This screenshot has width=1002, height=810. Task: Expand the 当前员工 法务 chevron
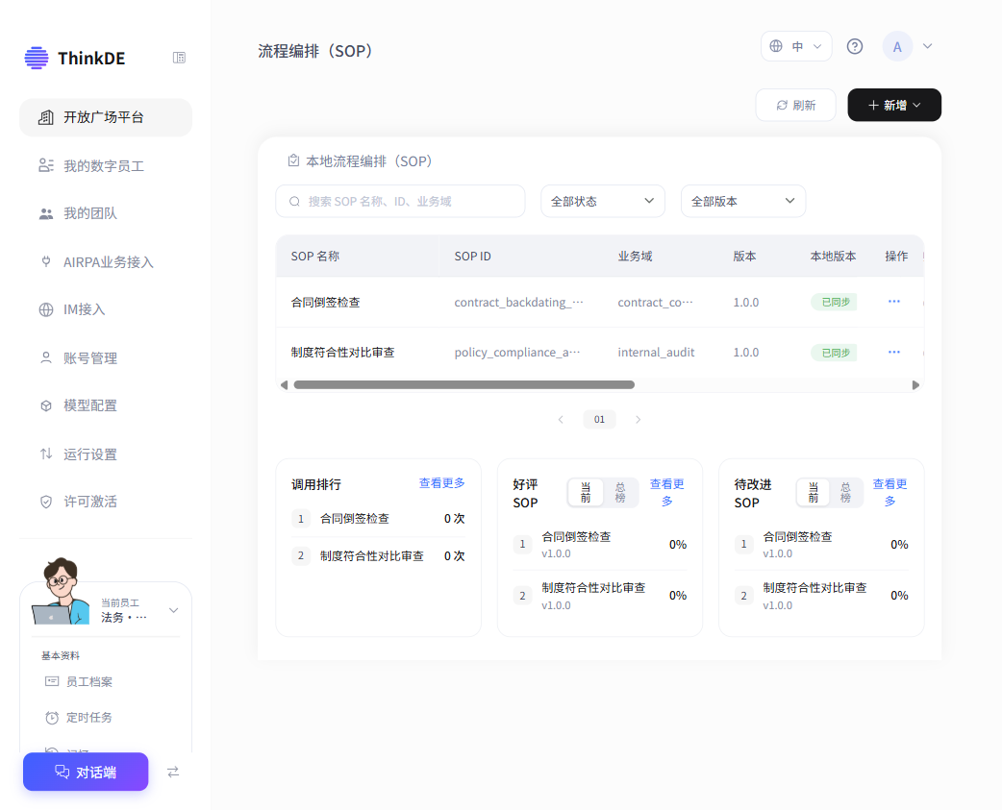click(x=173, y=610)
